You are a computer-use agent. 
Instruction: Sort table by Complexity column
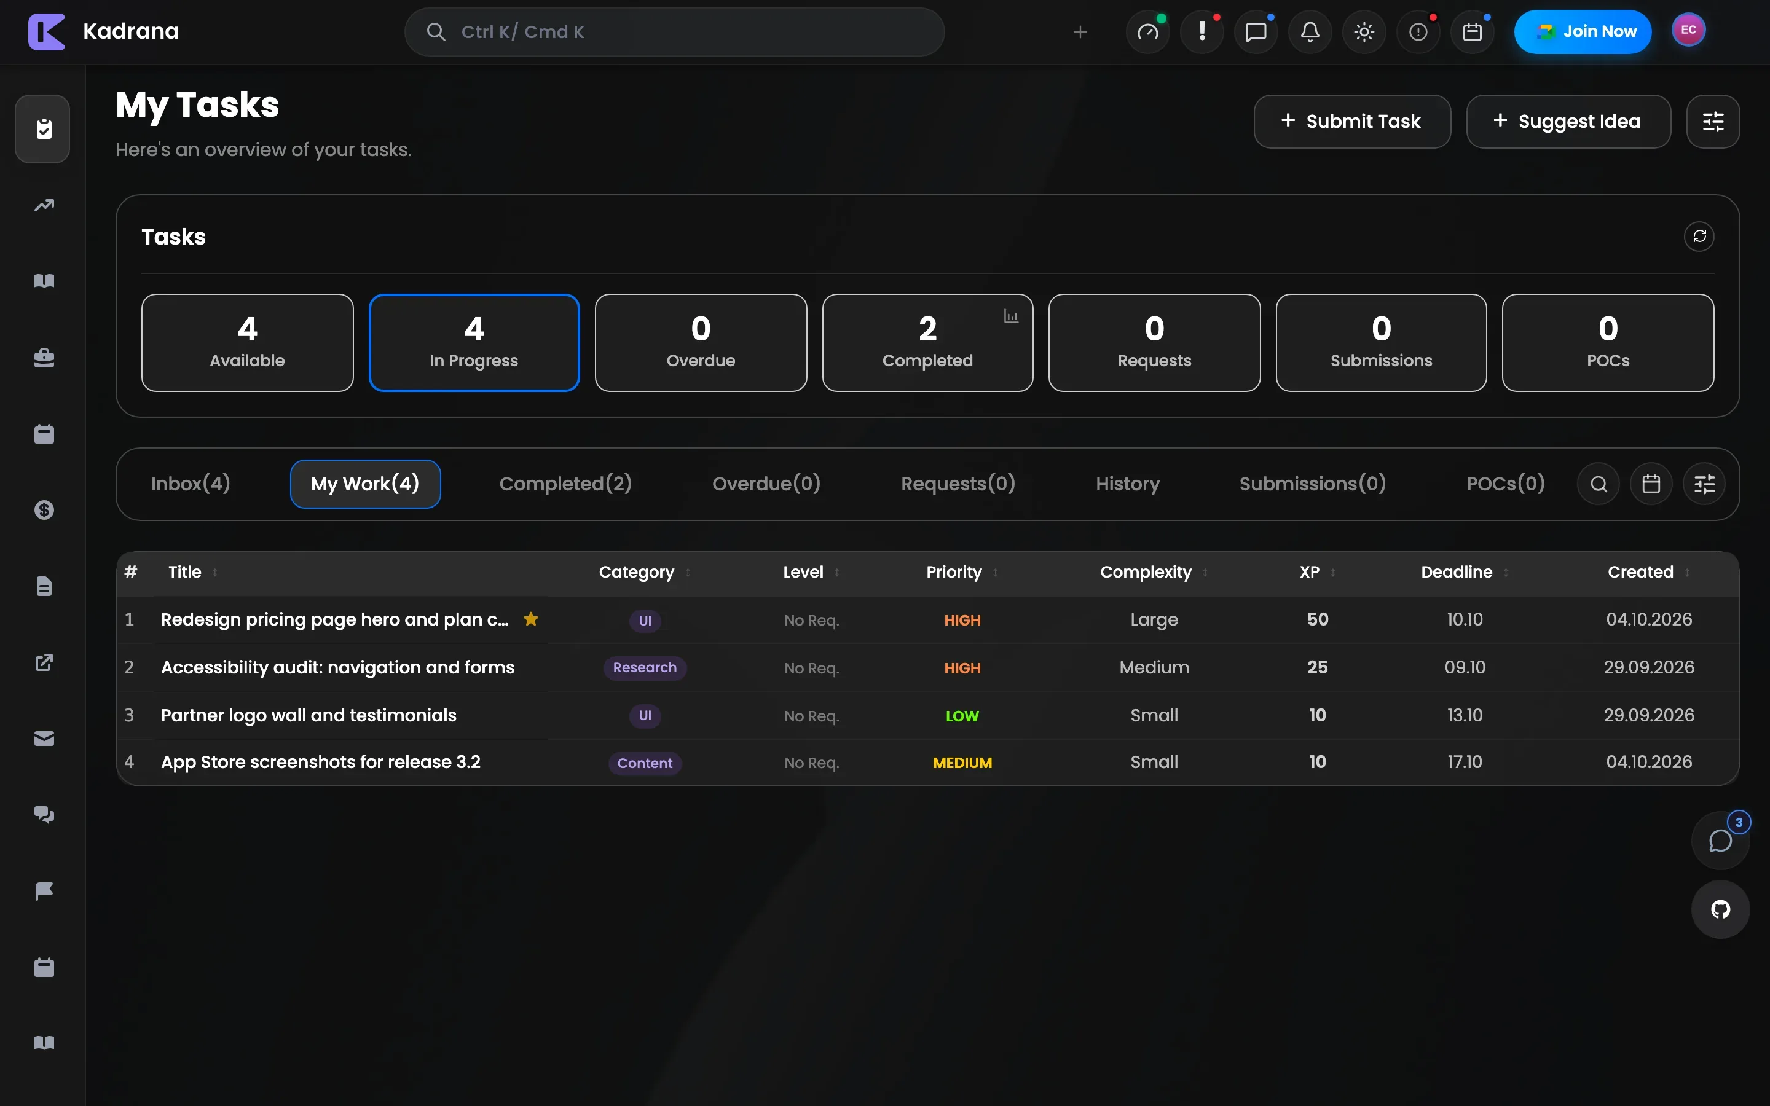(1154, 572)
